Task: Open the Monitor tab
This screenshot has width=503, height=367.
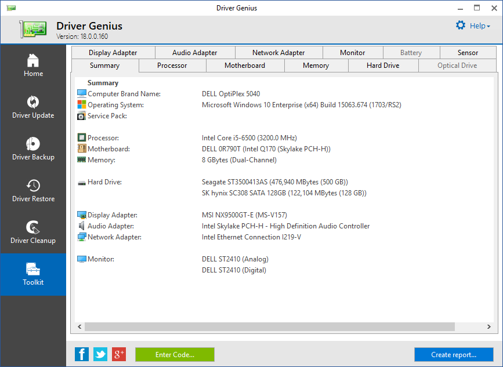Action: pos(353,53)
